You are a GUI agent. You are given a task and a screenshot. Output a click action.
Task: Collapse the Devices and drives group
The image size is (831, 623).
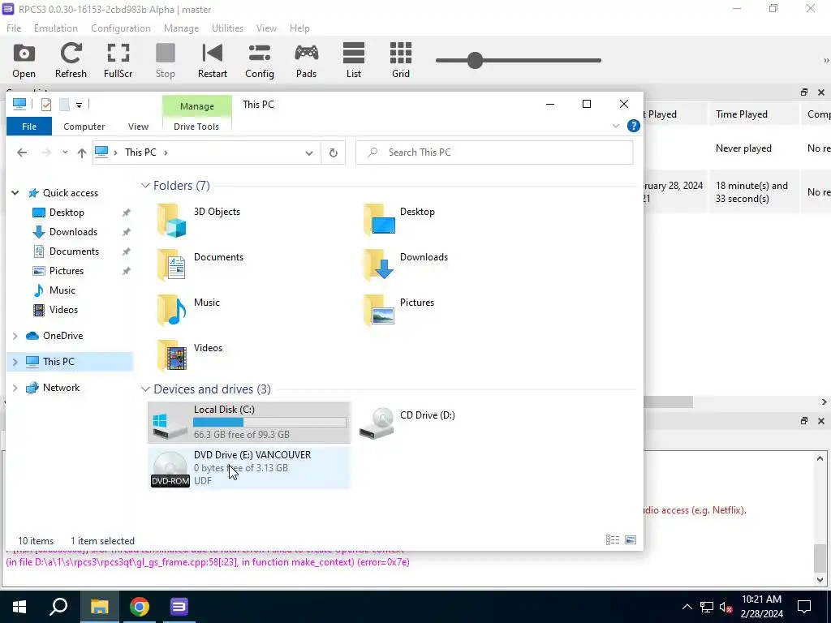tap(145, 389)
